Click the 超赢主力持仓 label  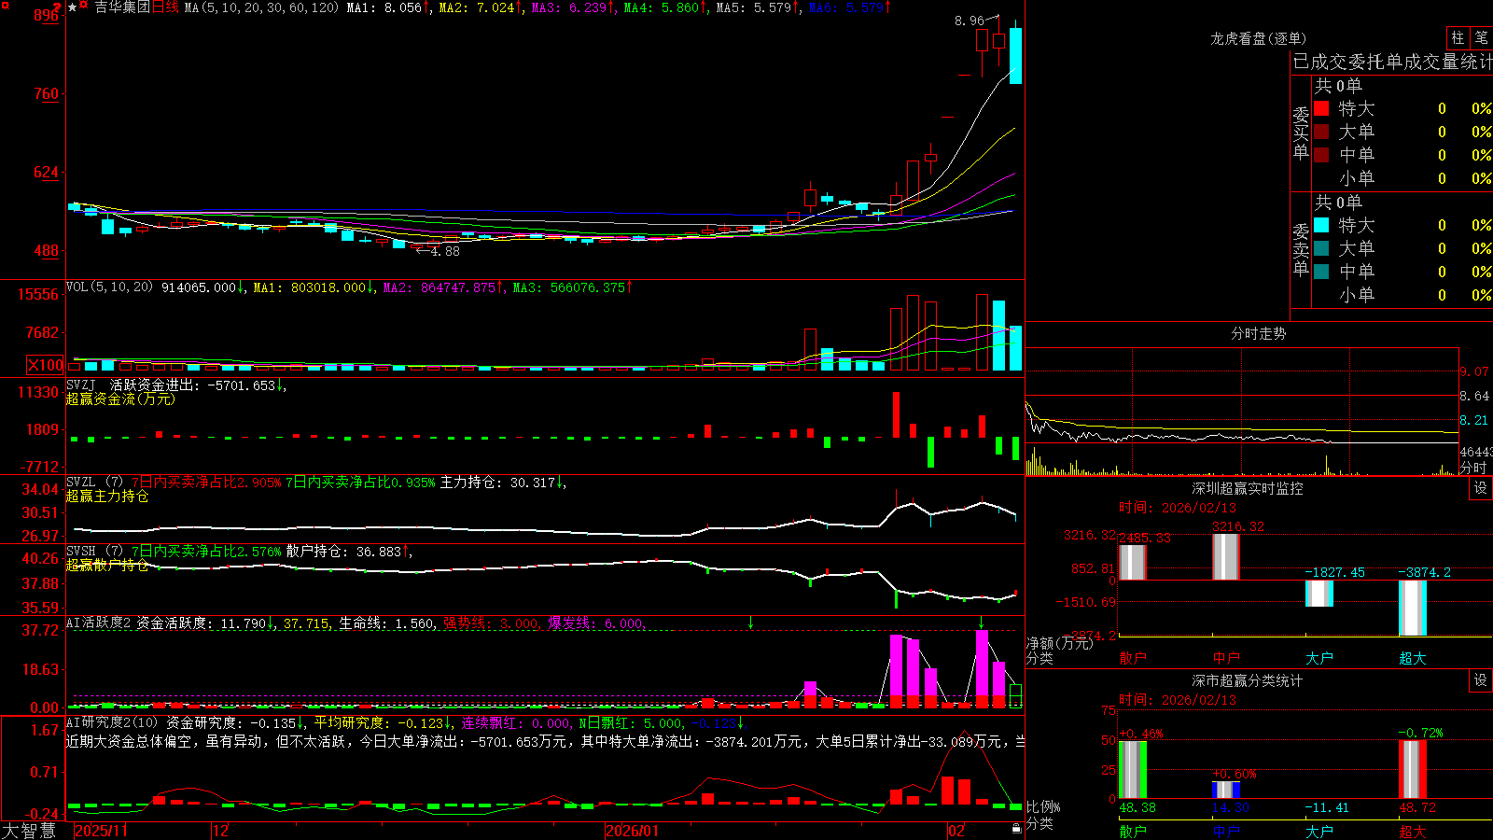107,496
